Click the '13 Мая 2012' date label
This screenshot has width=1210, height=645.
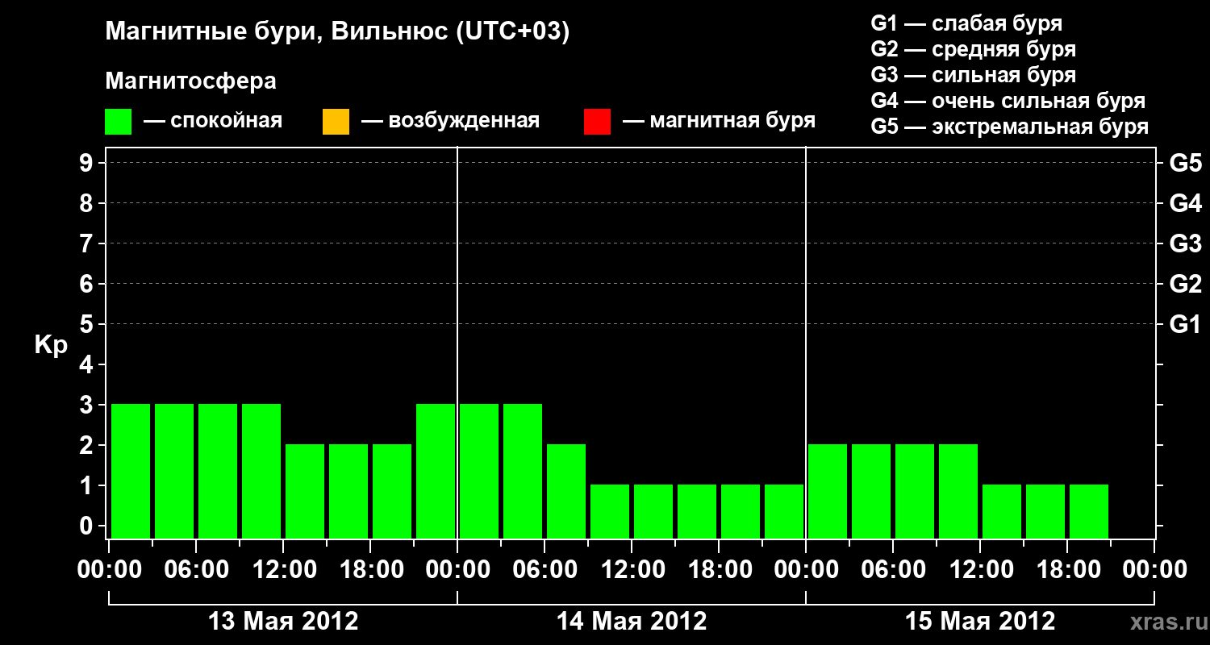click(x=283, y=621)
